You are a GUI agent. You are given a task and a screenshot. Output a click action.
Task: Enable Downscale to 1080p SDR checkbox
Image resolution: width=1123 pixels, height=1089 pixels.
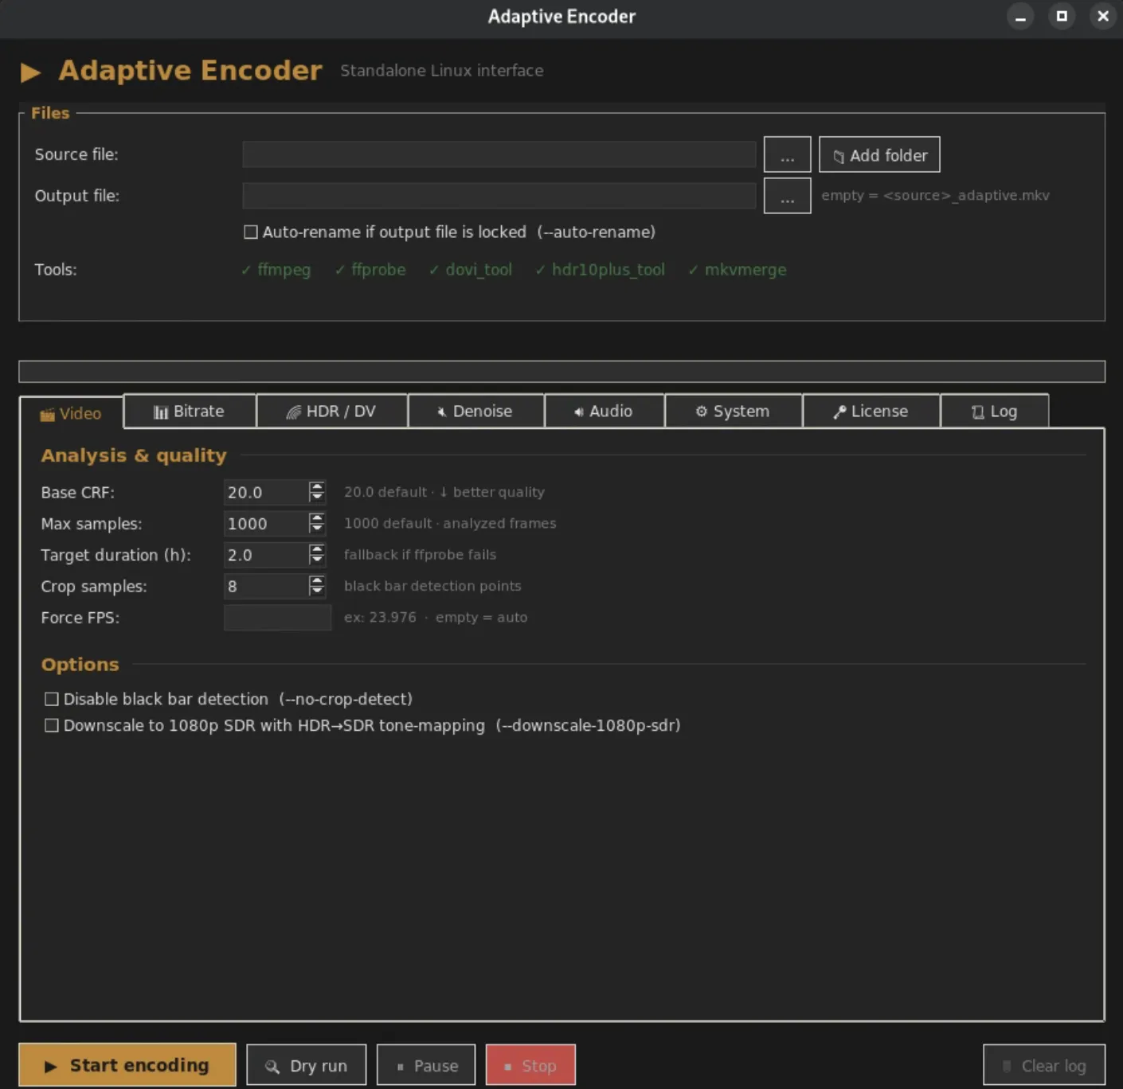pyautogui.click(x=52, y=725)
